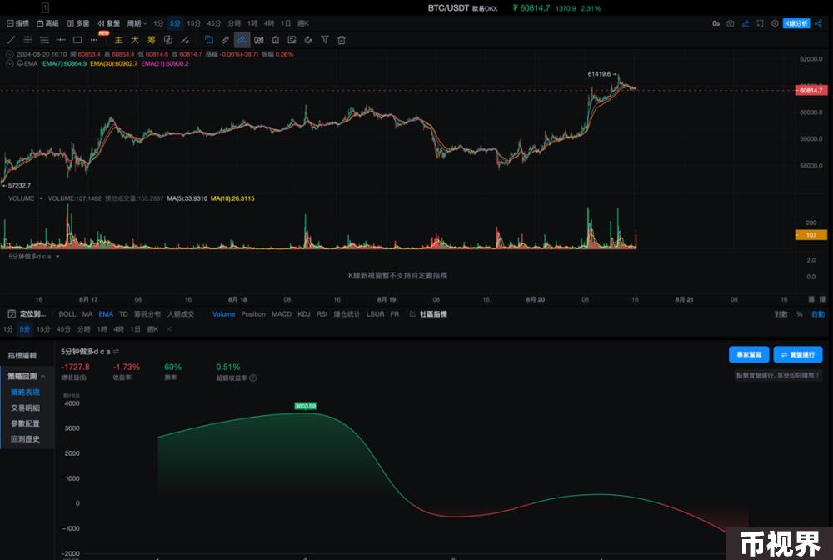Toggle the EMA indicator off
This screenshot has width=833, height=560.
[106, 314]
